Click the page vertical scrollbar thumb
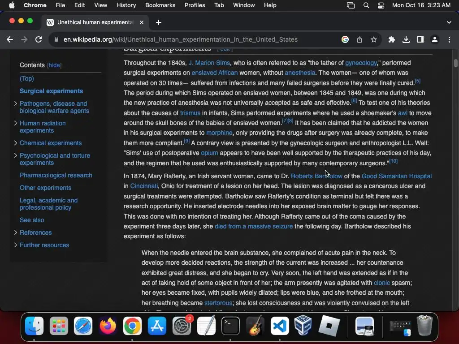This screenshot has width=459, height=344. point(455,63)
